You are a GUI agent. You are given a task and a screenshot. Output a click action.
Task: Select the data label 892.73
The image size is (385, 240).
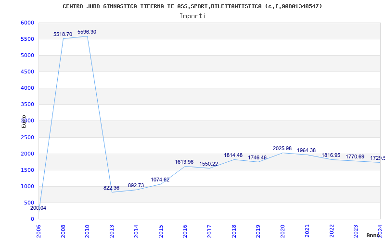(x=136, y=185)
